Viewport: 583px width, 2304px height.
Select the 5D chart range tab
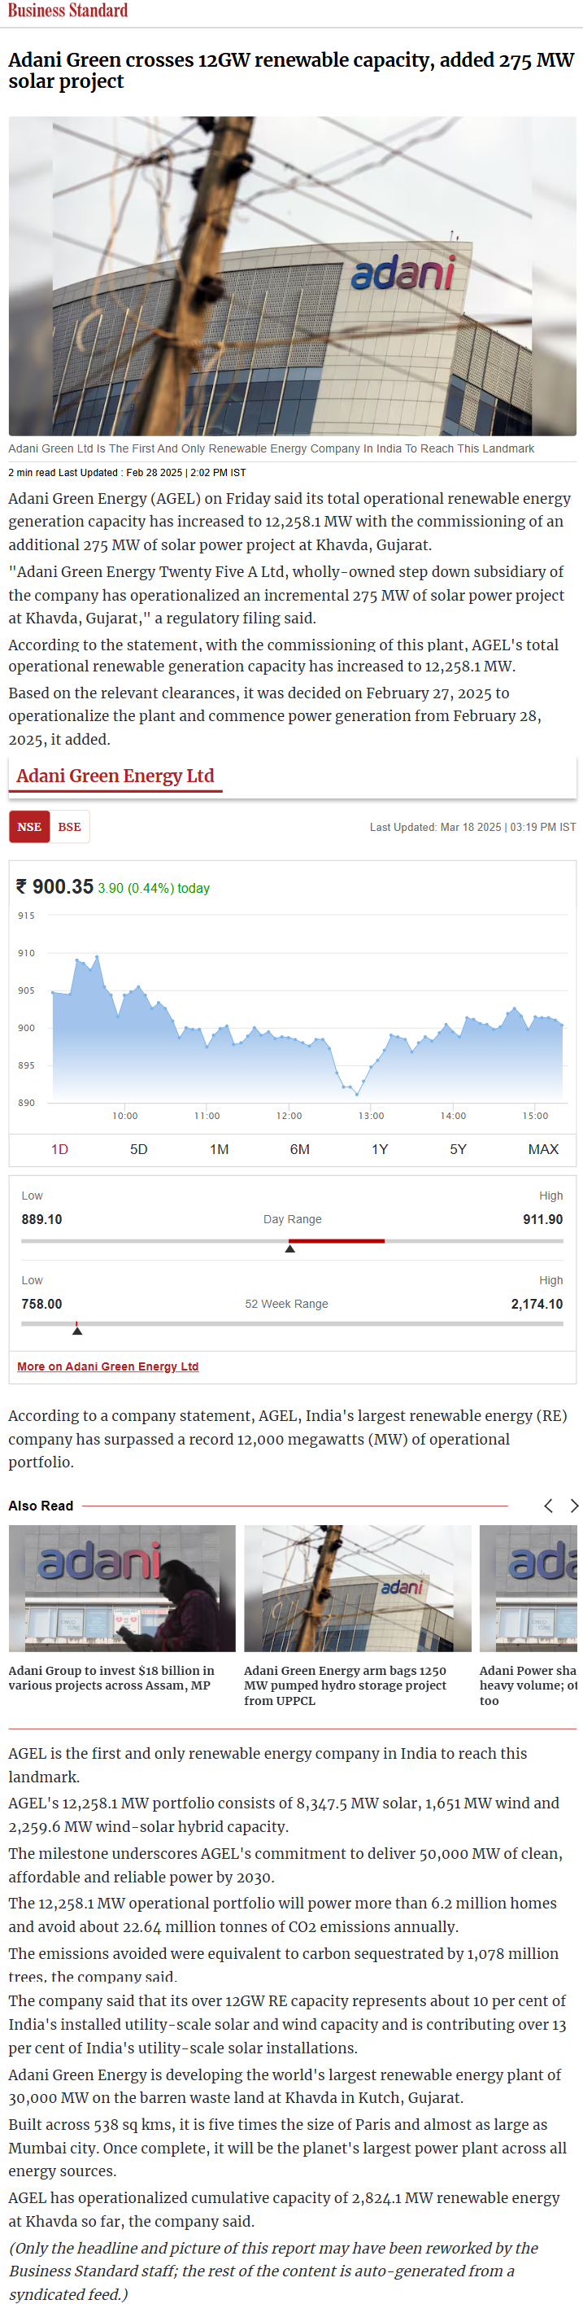138,1149
